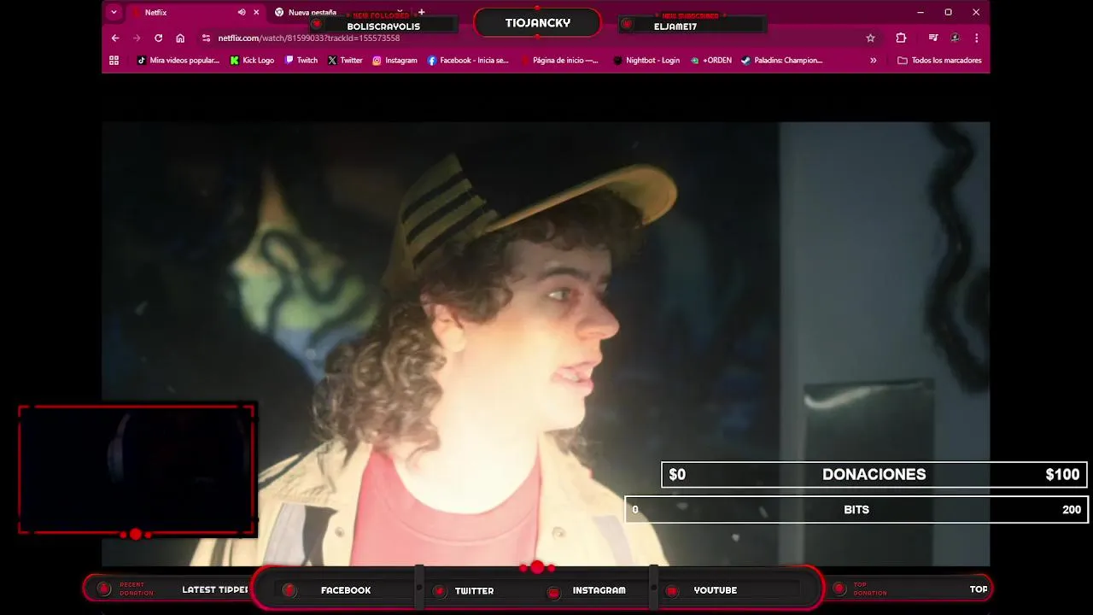Viewport: 1093px width, 615px height.
Task: Reload the current page
Action: point(158,38)
